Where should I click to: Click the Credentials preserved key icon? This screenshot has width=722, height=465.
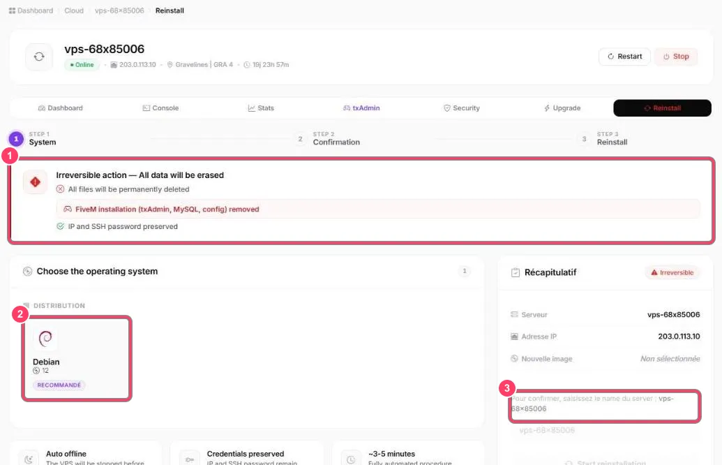click(189, 459)
